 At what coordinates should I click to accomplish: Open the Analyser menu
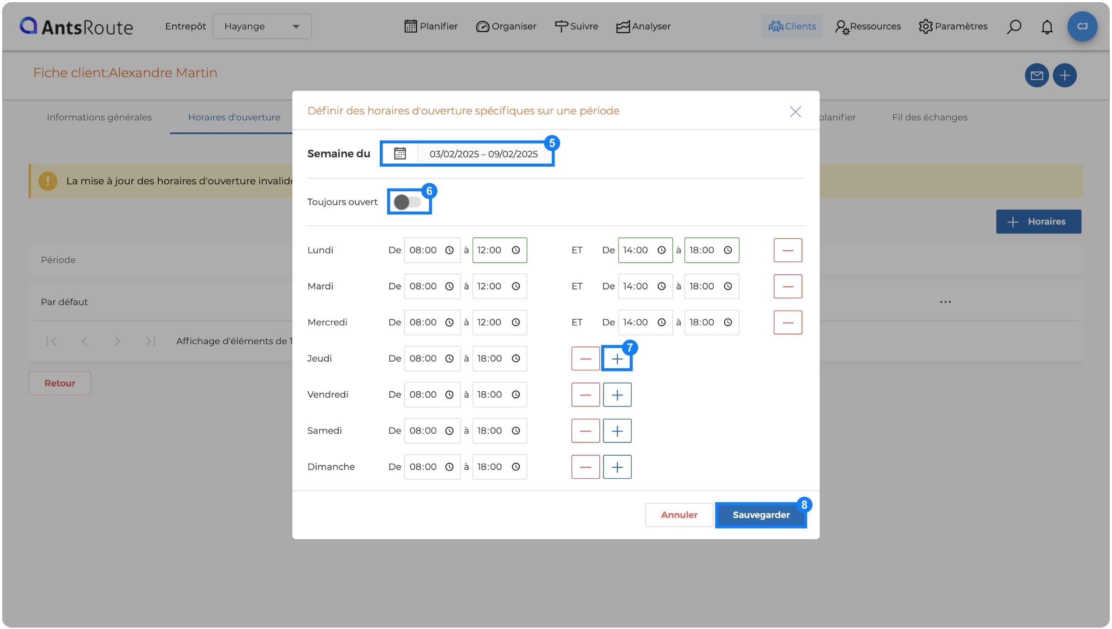coord(643,26)
